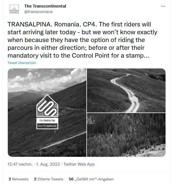Open The Transcontinental display name profile
175x186 pixels.
(x=45, y=6)
